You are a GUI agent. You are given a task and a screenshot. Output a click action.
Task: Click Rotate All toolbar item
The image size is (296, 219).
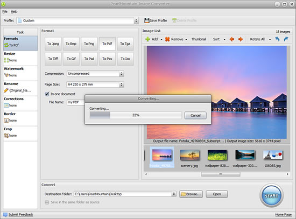[x=257, y=39]
